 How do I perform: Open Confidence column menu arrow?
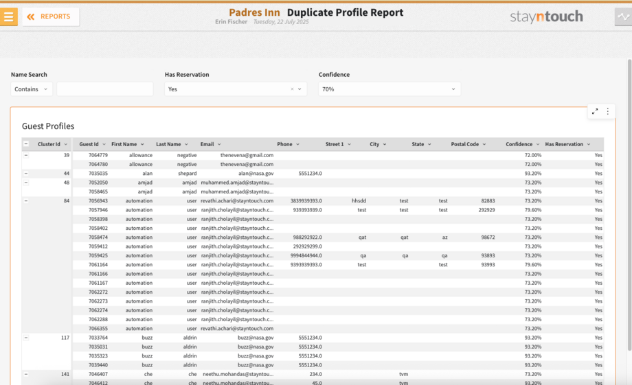pyautogui.click(x=538, y=144)
